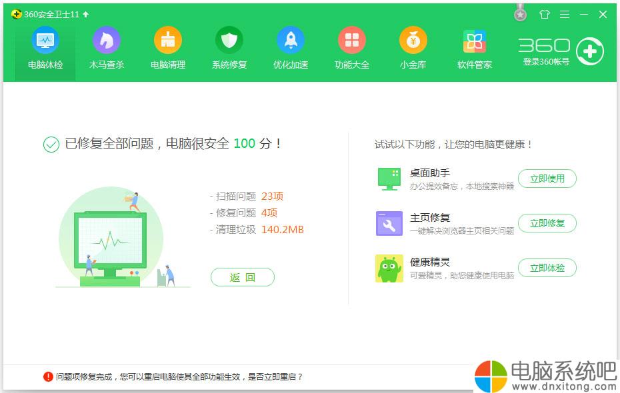Click 一键解决浏览器主页相关问题 description
The width and height of the screenshot is (620, 393).
[x=462, y=231]
